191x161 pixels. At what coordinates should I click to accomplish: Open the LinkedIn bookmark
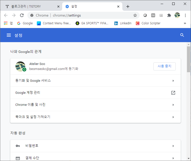pos(123,23)
